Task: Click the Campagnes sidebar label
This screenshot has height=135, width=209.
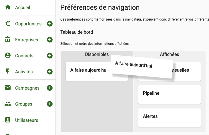Action: tap(27, 88)
